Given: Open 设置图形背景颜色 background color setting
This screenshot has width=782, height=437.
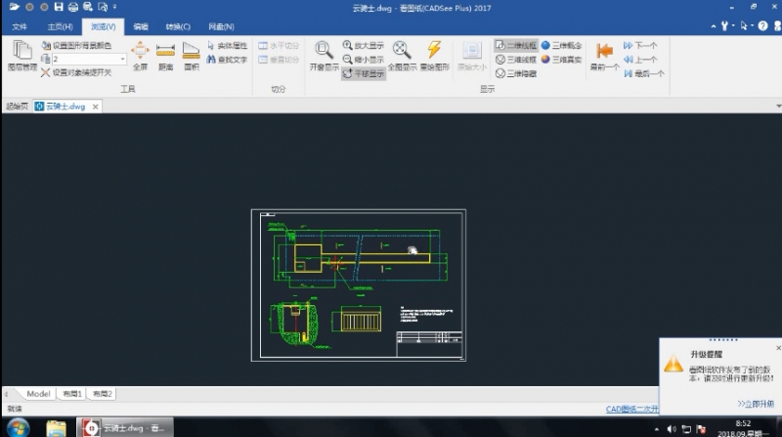Looking at the screenshot, I should pyautogui.click(x=76, y=45).
